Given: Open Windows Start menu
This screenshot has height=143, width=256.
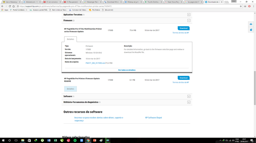Looking at the screenshot, I should pos(3,140).
